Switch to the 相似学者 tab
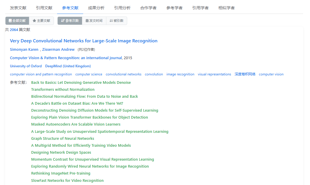The width and height of the screenshot is (310, 185). click(x=227, y=8)
